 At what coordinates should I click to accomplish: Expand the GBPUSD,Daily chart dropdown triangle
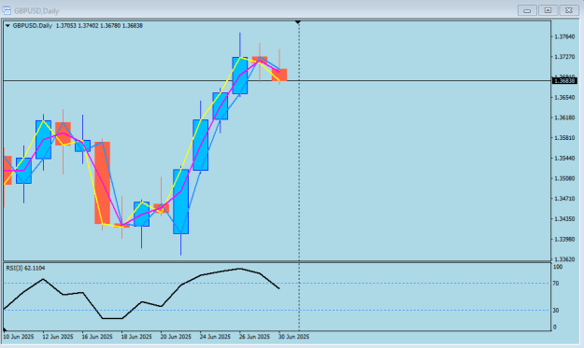(7, 26)
